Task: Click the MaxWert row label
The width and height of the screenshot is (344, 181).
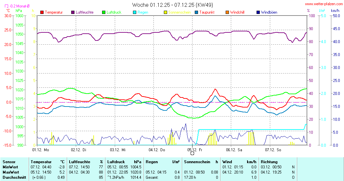Action: click(x=10, y=172)
